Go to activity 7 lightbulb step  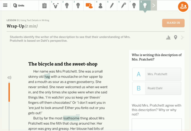click(134, 6)
